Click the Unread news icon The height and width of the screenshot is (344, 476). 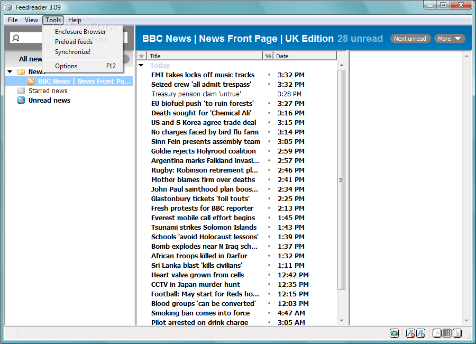(21, 100)
